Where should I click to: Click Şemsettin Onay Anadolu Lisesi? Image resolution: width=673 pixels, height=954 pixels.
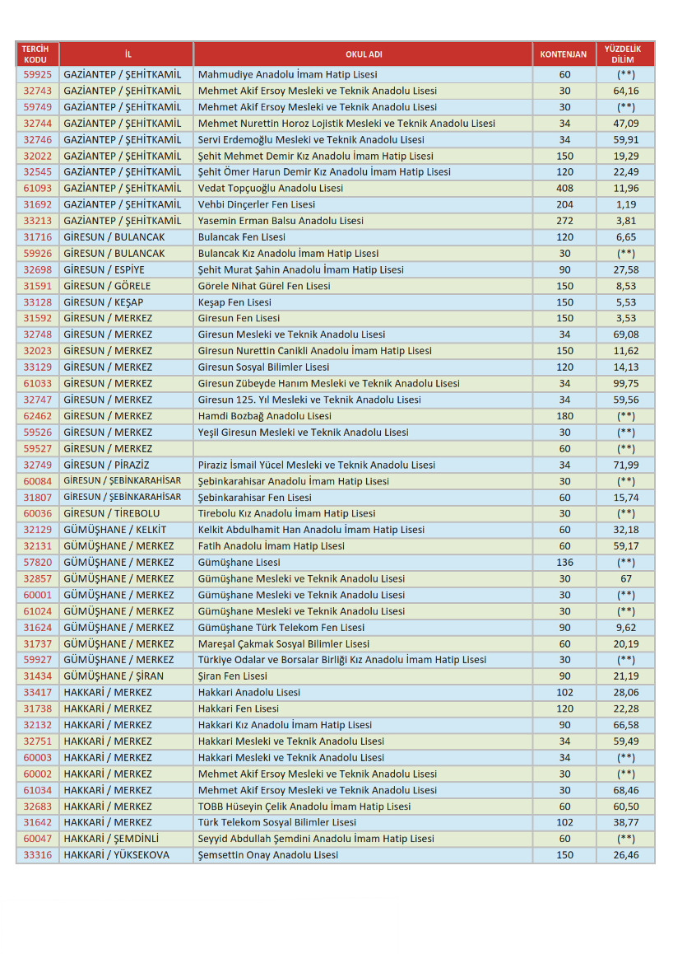pos(268,855)
